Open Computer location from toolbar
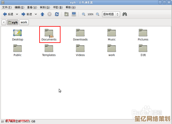The height and width of the screenshot is (124, 172). (x=74, y=14)
